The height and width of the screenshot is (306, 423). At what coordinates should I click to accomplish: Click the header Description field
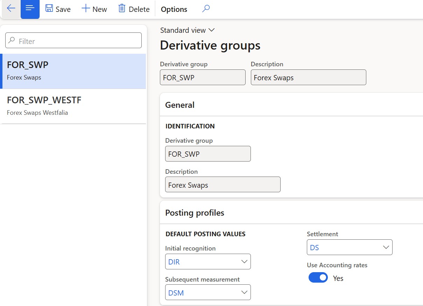click(309, 77)
